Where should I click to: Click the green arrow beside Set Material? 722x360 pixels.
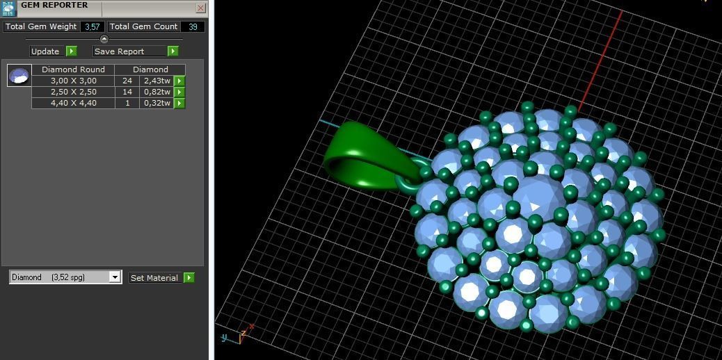tap(188, 277)
